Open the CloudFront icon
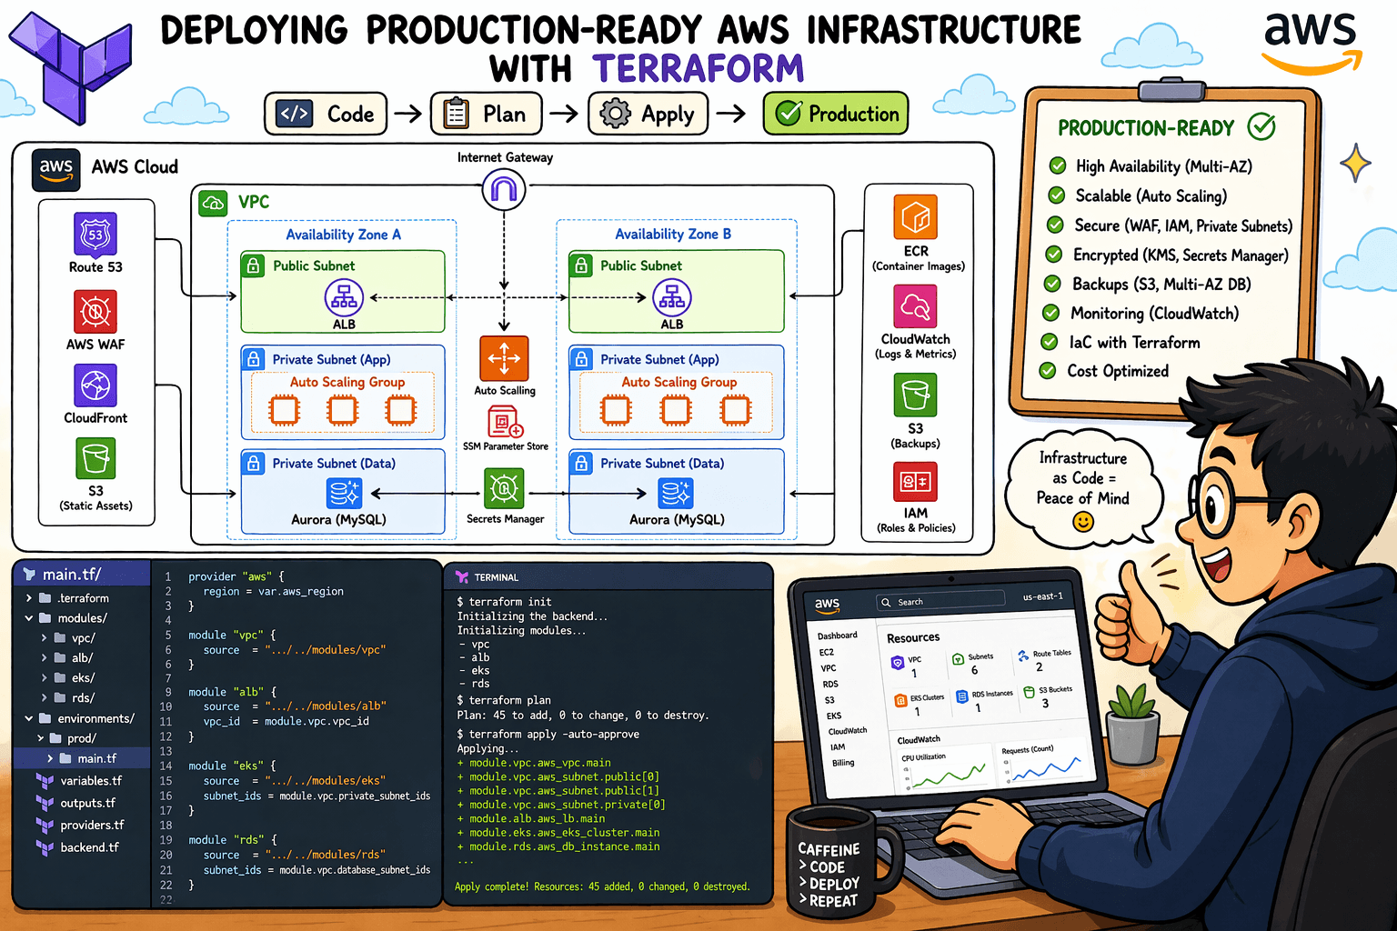The height and width of the screenshot is (931, 1397). [95, 384]
